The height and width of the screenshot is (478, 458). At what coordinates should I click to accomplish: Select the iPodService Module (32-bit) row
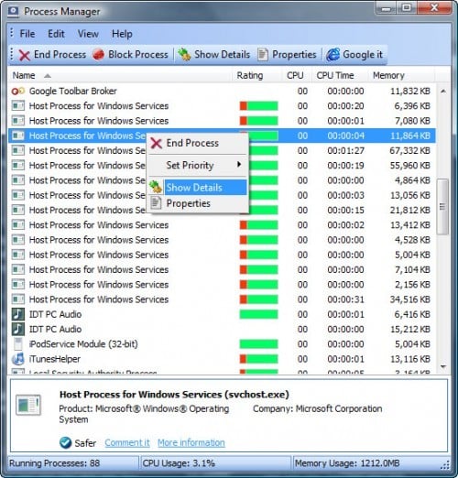pos(223,344)
